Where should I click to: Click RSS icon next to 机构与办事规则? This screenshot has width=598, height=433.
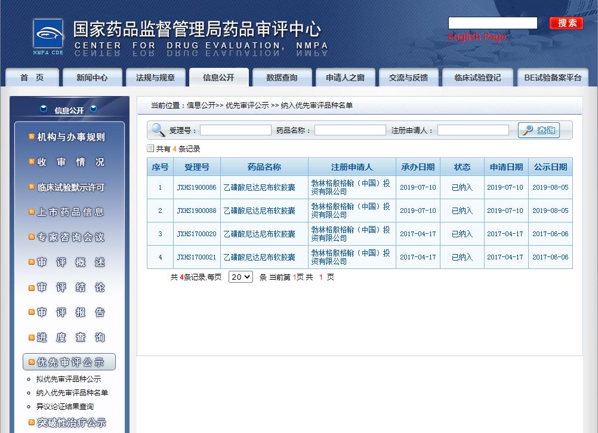click(x=32, y=137)
